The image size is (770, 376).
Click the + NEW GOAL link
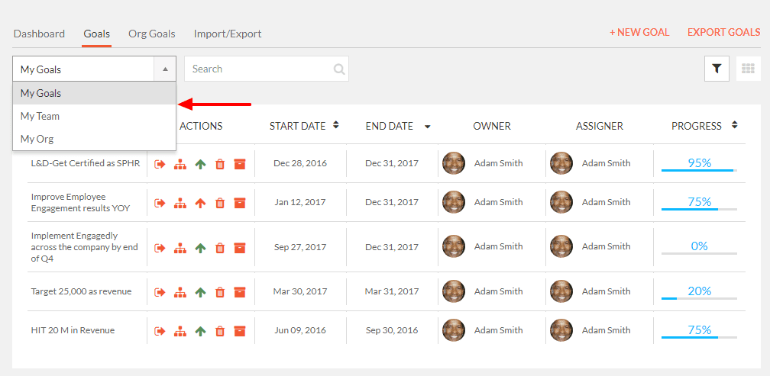click(639, 32)
